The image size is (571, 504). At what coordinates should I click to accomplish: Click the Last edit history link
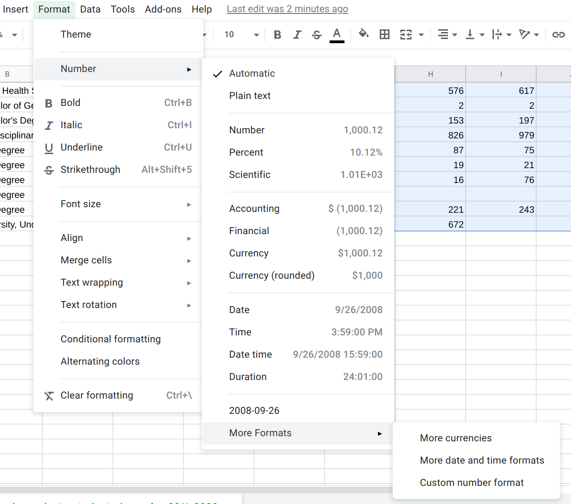[x=287, y=9]
